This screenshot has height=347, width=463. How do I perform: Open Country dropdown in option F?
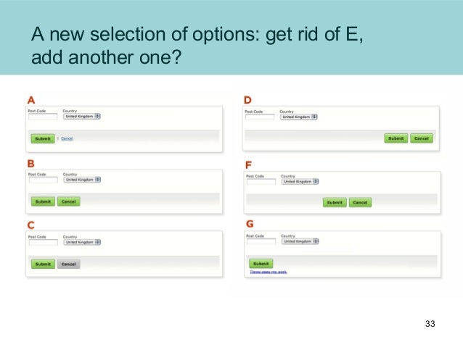300,182
